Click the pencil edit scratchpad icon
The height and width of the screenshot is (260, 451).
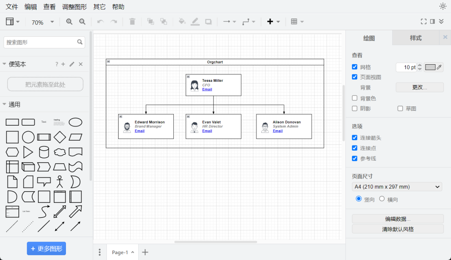click(x=72, y=64)
